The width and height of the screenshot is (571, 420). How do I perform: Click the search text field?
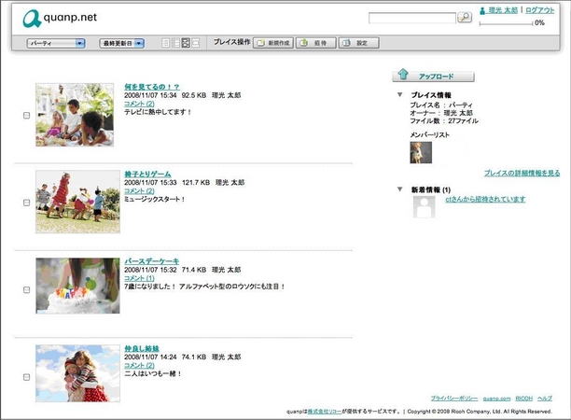(411, 18)
